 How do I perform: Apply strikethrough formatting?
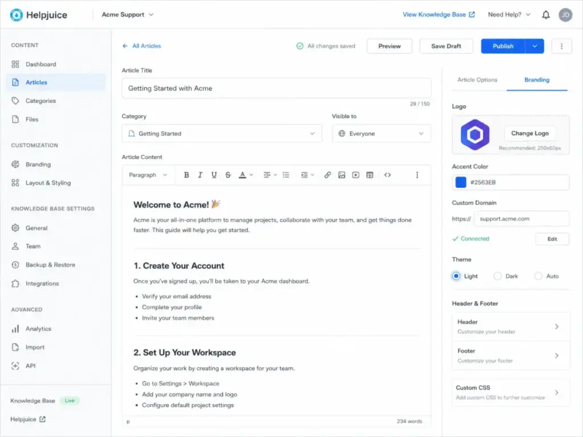[228, 175]
